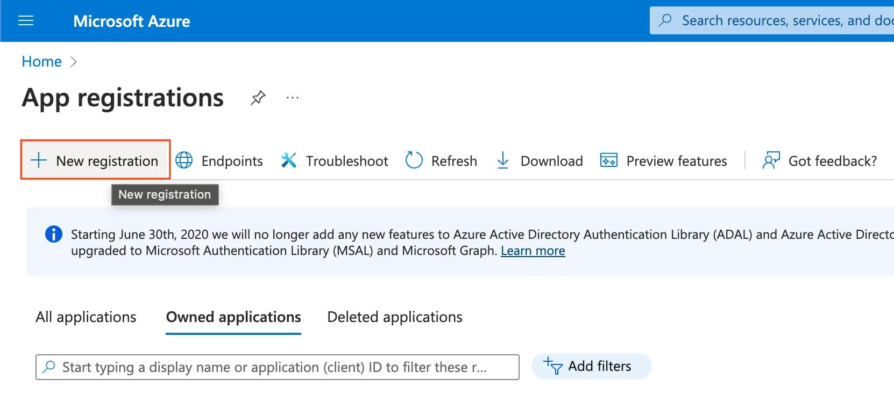Viewport: 894px width, 409px height.
Task: Click the search magnifier icon in header
Action: pyautogui.click(x=665, y=20)
